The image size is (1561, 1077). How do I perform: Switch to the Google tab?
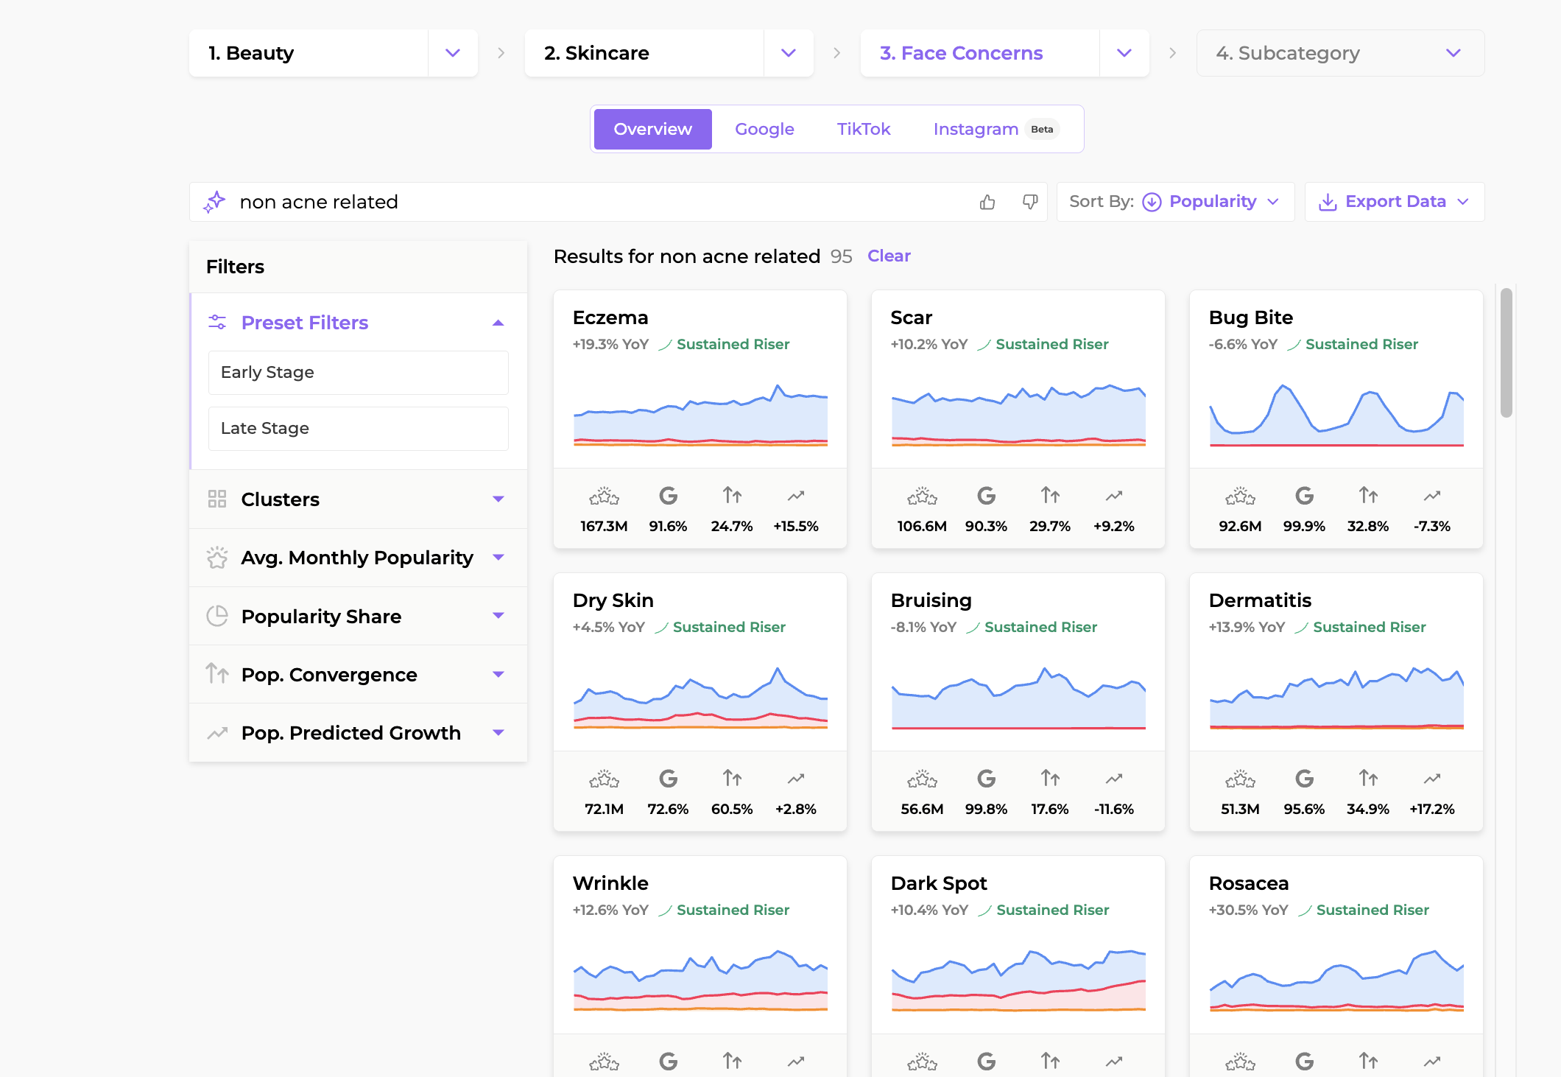[x=764, y=129]
